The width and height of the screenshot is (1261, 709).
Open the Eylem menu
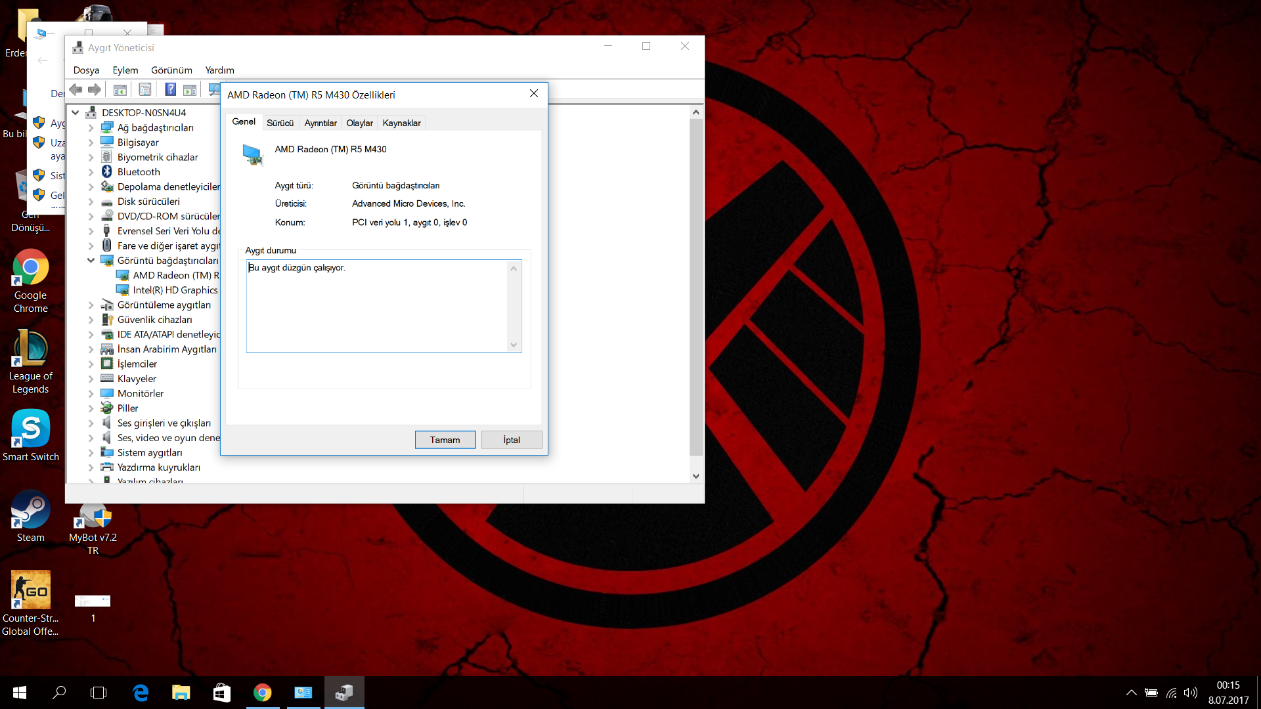125,70
